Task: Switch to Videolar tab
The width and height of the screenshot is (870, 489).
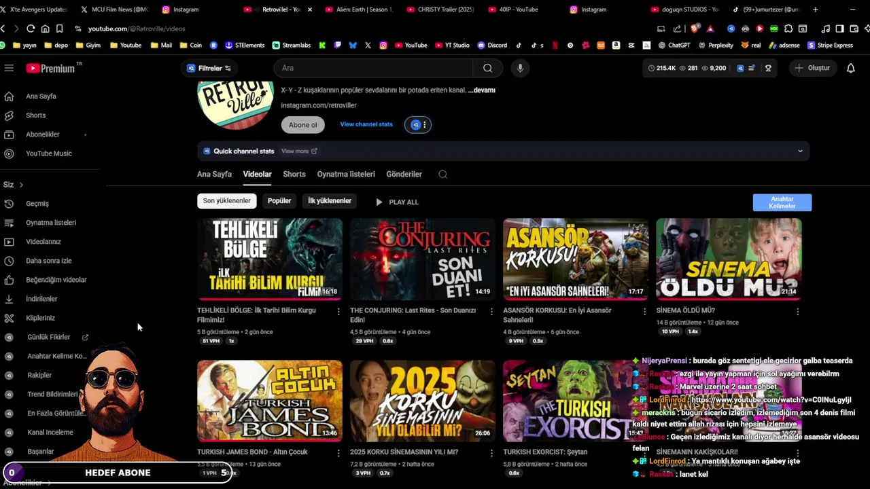Action: [257, 175]
